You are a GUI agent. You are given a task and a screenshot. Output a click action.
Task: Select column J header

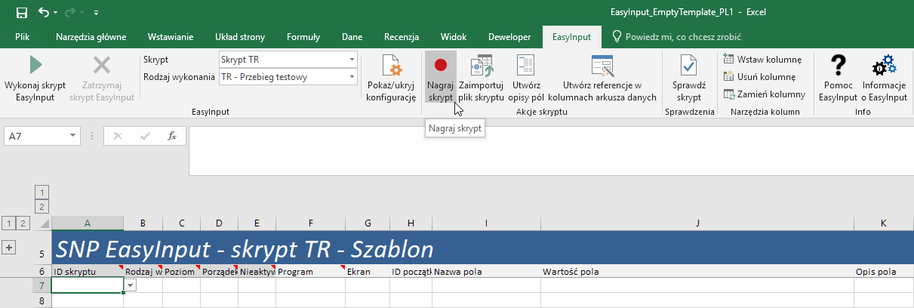697,223
